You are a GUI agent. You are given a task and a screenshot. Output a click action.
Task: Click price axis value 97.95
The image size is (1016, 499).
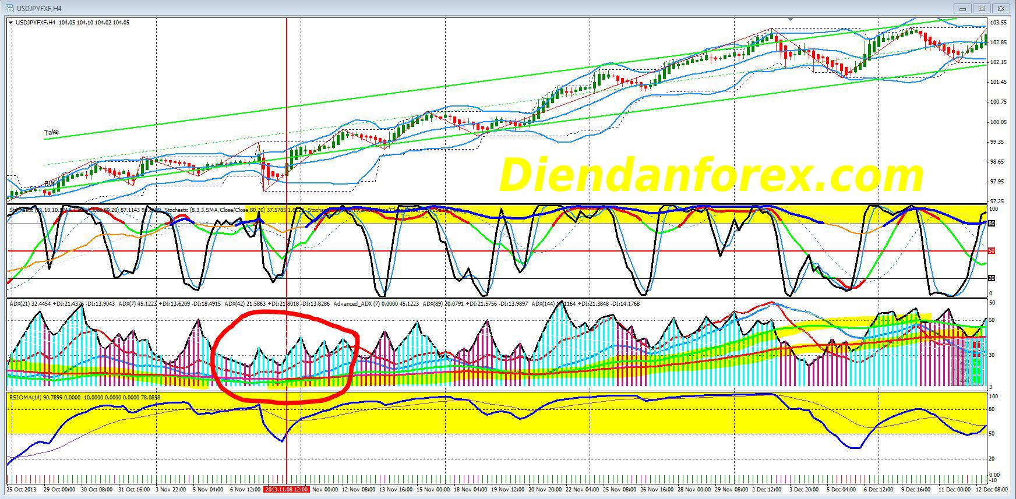point(999,182)
